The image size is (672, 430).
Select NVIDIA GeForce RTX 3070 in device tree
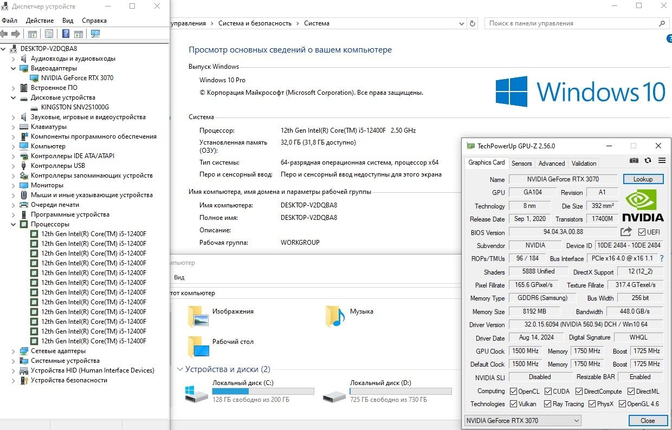click(77, 78)
